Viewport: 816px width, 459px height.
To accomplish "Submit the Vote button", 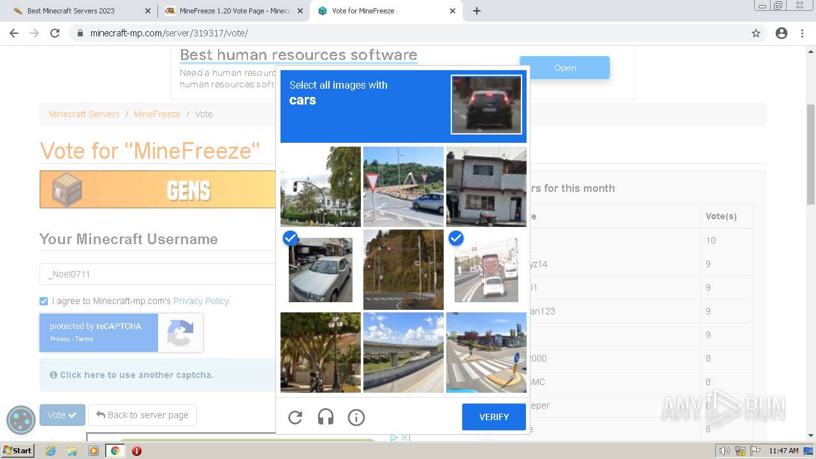I will click(62, 415).
